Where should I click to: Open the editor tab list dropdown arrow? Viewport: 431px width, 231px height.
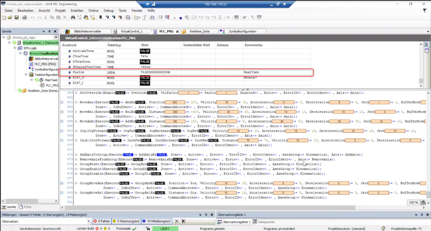click(x=428, y=31)
